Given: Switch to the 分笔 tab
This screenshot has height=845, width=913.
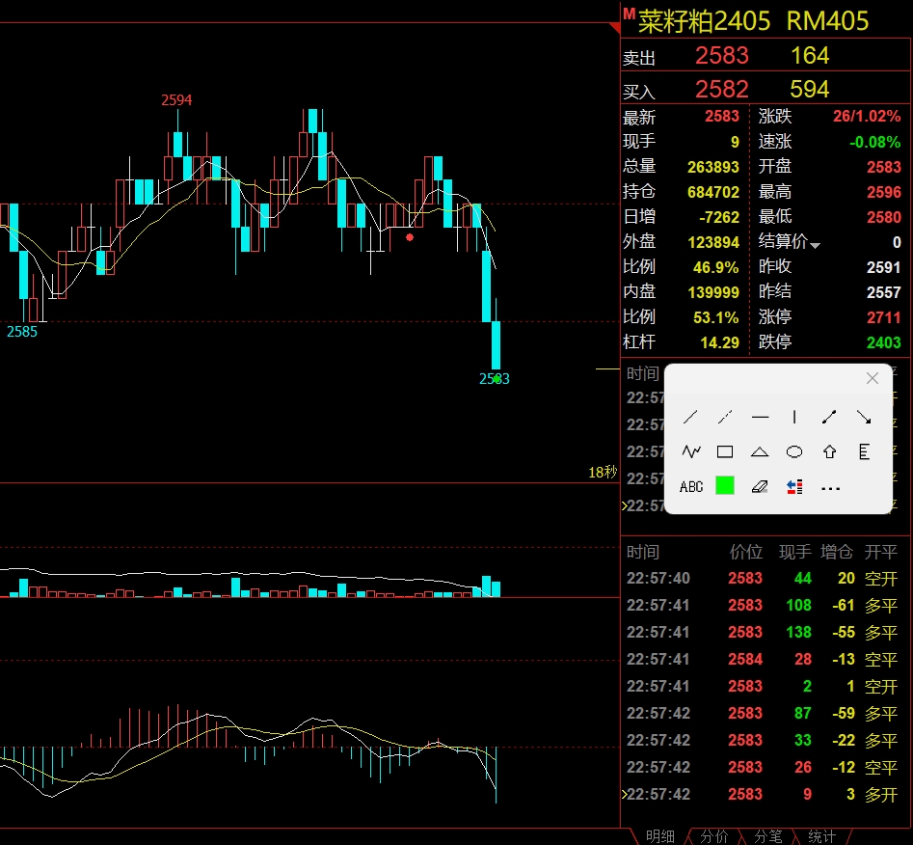Looking at the screenshot, I should pos(768,836).
